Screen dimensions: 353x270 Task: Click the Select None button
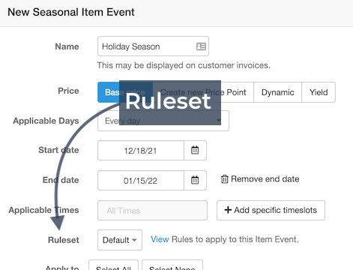coord(172,265)
